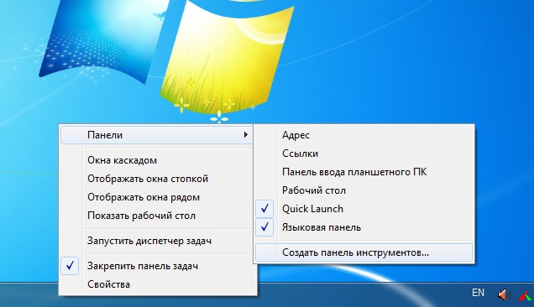This screenshot has height=307, width=534.
Task: Click Показать рабочий стол
Action: 157,216
